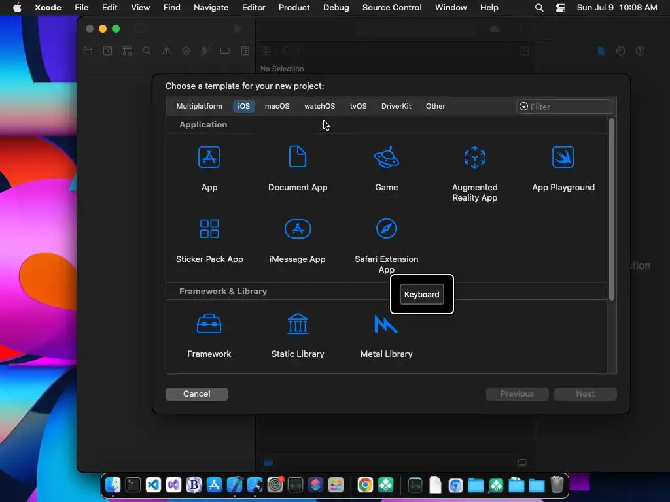
Task: Click the template list vertical scrollbar
Action: coord(612,209)
